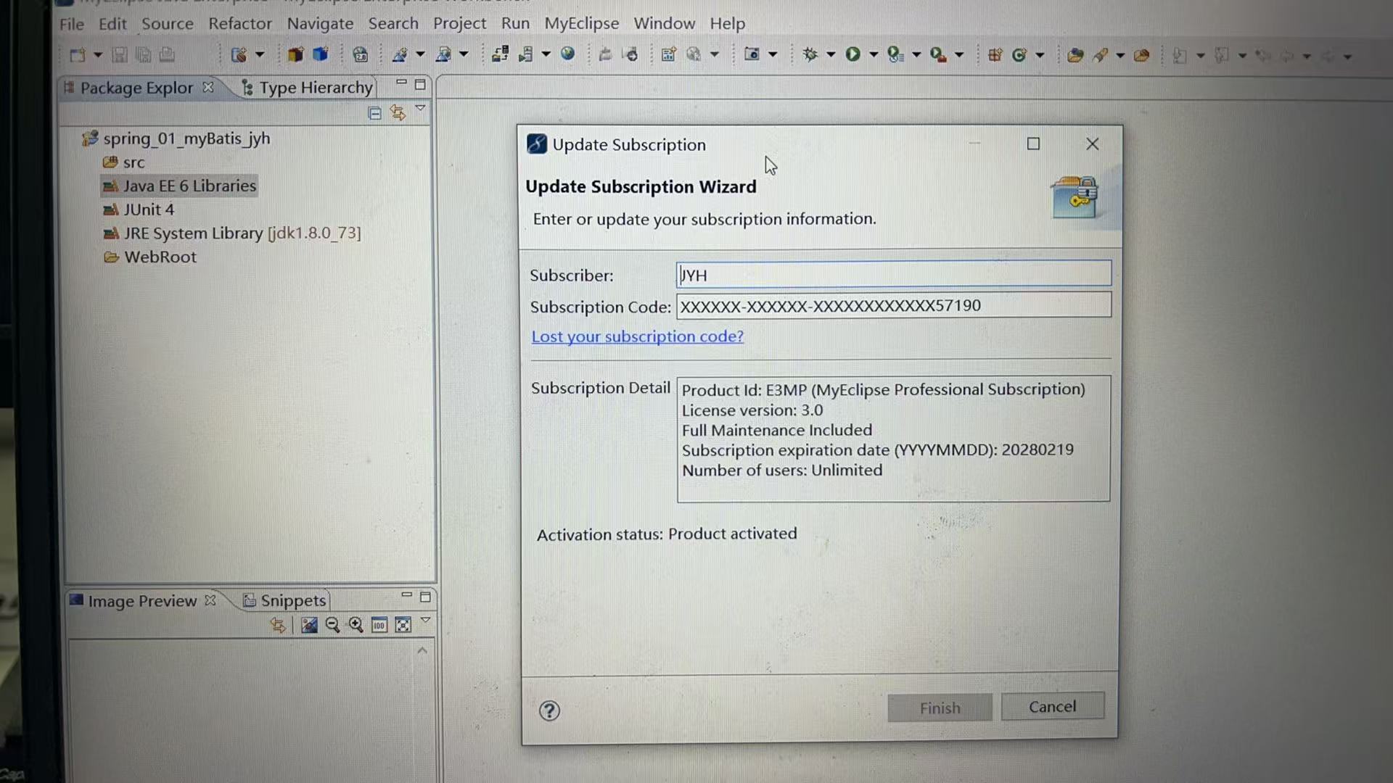Click Collapse All in Package Explorer
This screenshot has width=1393, height=783.
374,113
